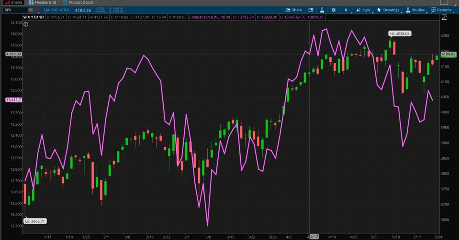
Task: Expand the Style menu
Action: [x=364, y=10]
